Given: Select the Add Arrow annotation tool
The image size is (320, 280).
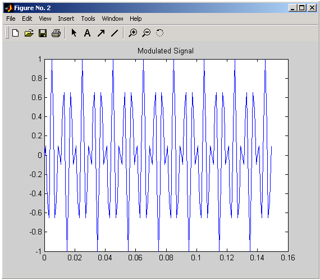Looking at the screenshot, I should (101, 33).
